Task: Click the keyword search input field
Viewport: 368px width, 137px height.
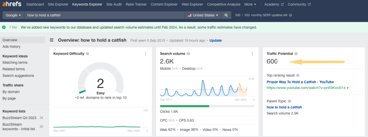Action: [x=105, y=15]
